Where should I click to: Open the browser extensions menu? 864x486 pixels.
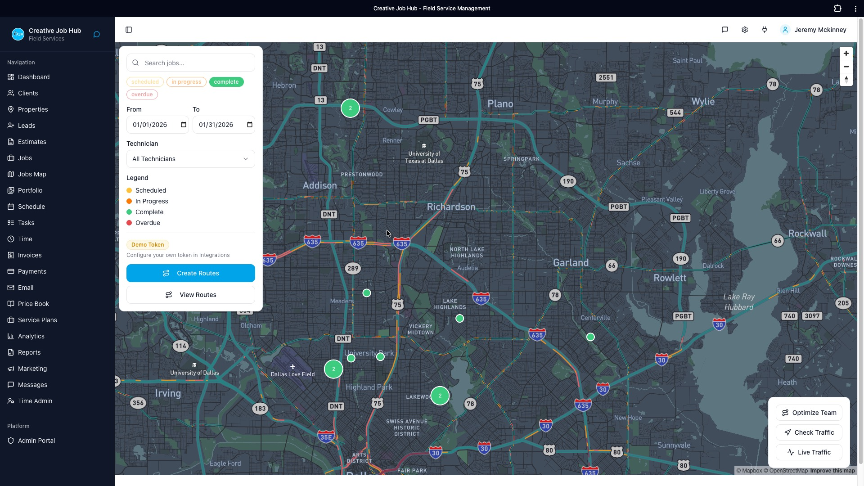[x=837, y=8]
